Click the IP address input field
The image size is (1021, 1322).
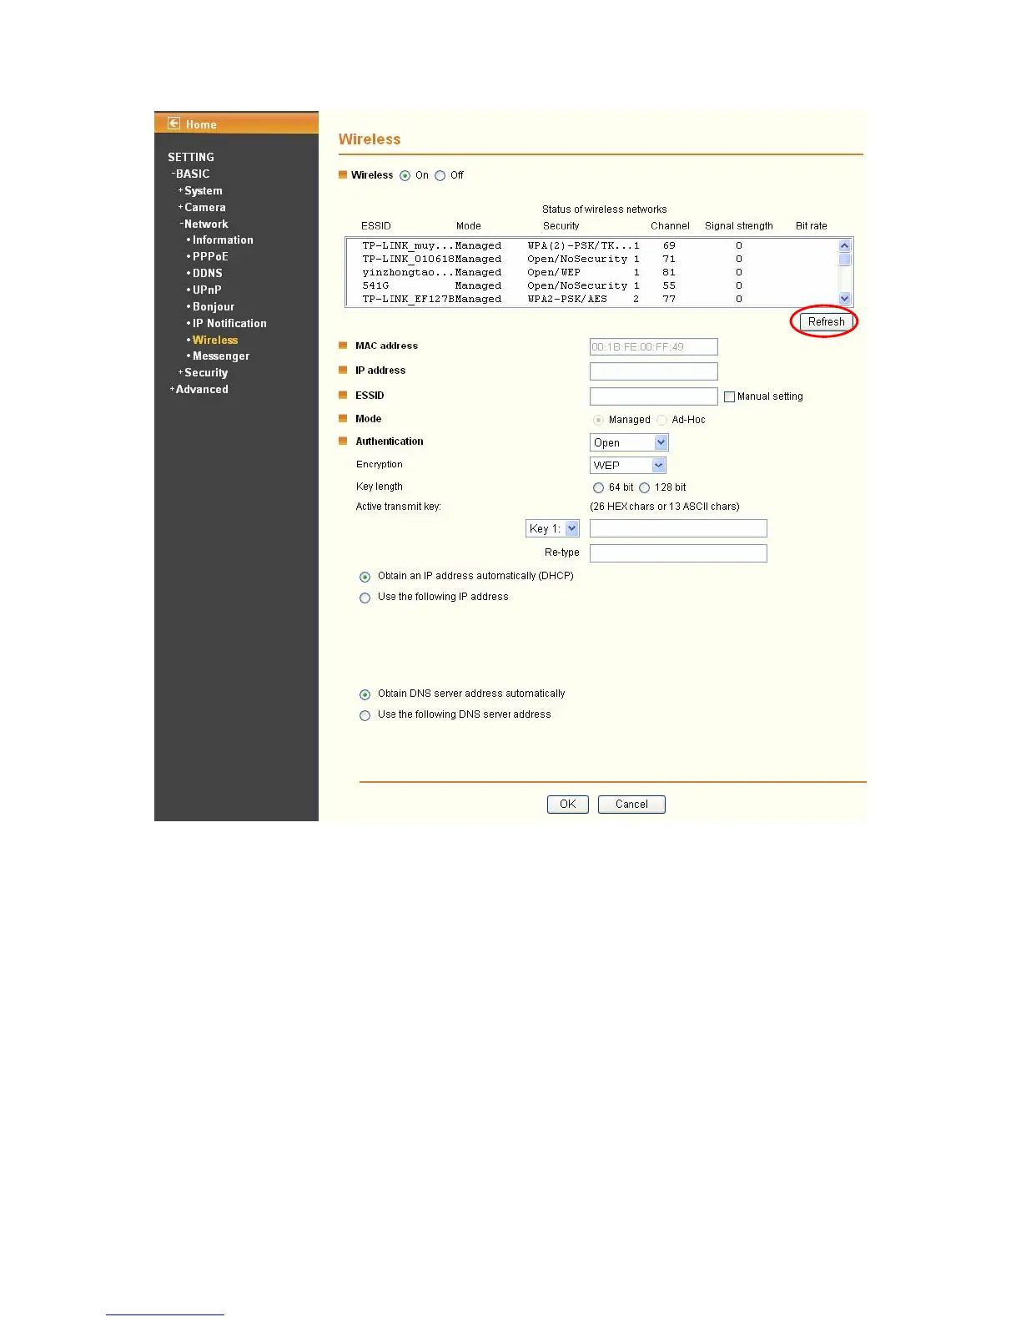654,371
